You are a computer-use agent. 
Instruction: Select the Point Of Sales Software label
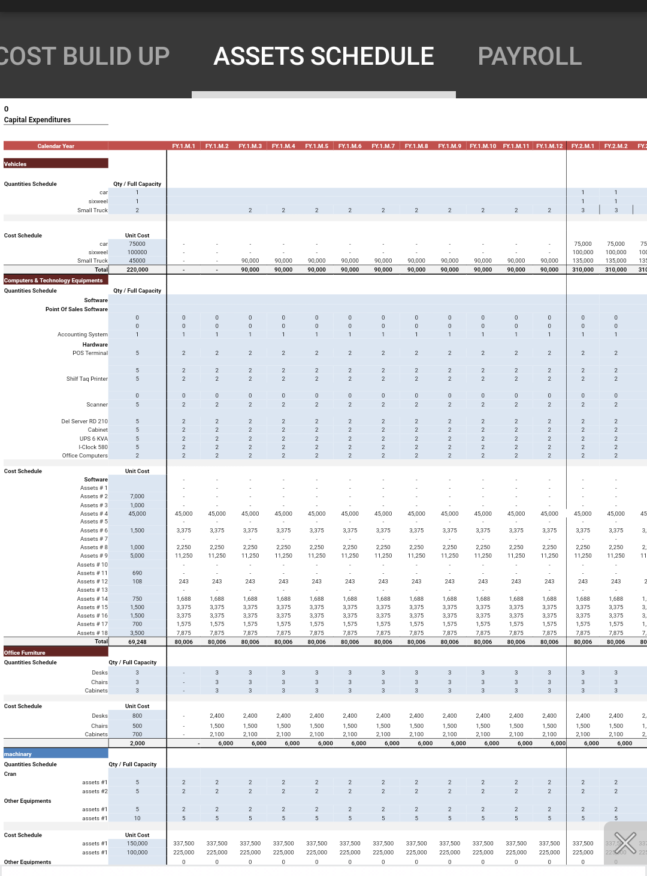[x=77, y=309]
